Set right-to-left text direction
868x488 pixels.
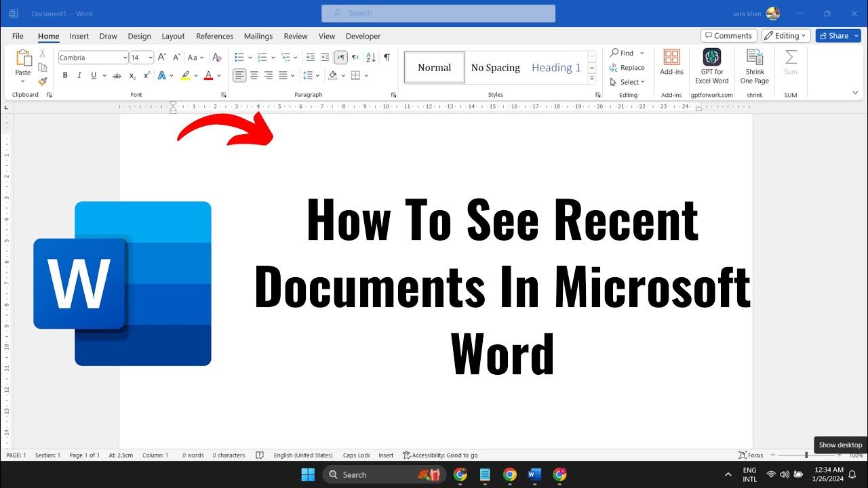coord(355,58)
